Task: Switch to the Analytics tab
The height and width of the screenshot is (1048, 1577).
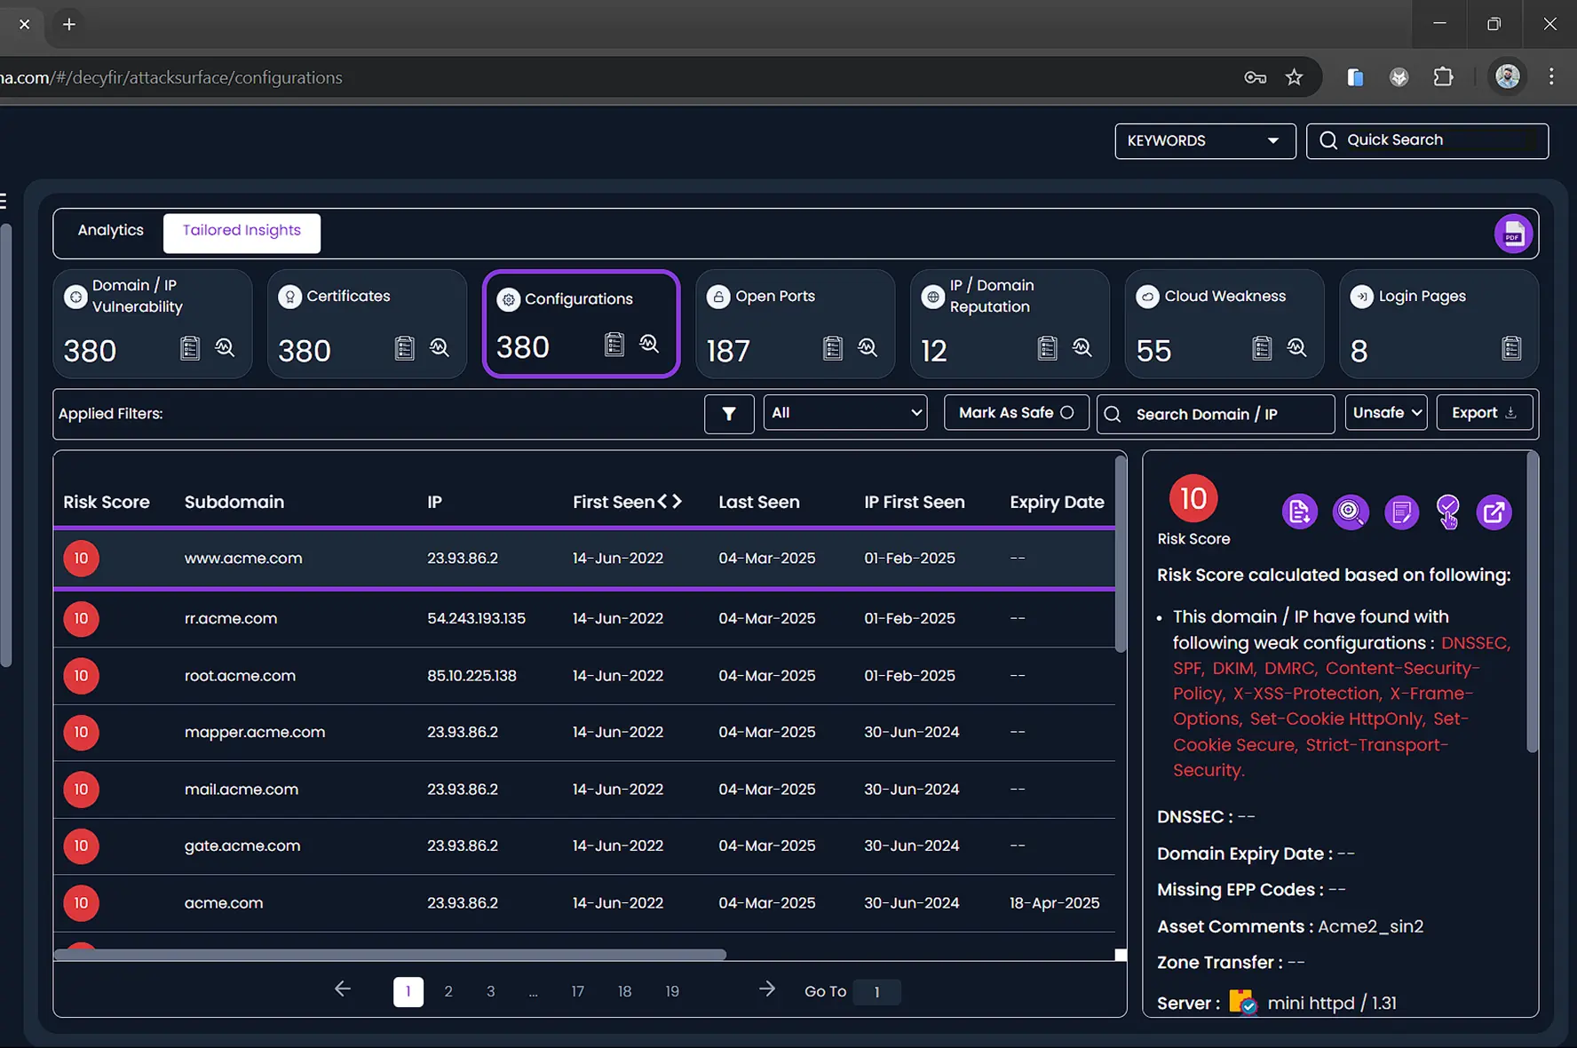Action: 110,231
